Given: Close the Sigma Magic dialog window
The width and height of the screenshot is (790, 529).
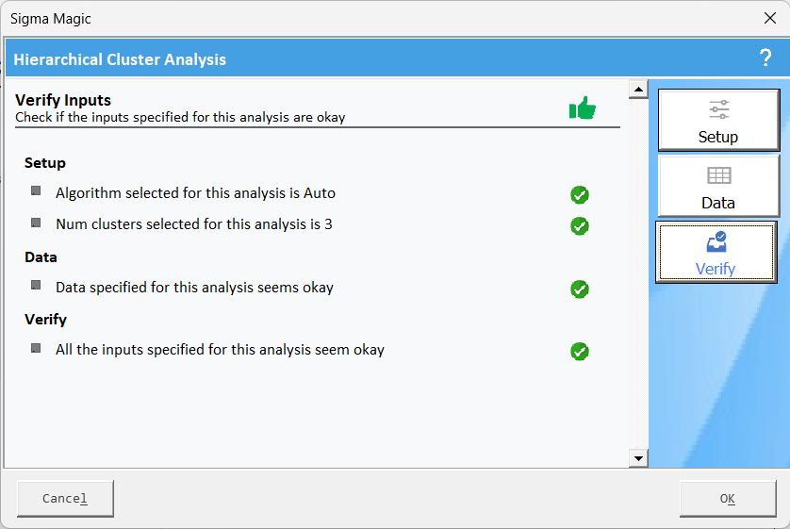Looking at the screenshot, I should pyautogui.click(x=769, y=18).
